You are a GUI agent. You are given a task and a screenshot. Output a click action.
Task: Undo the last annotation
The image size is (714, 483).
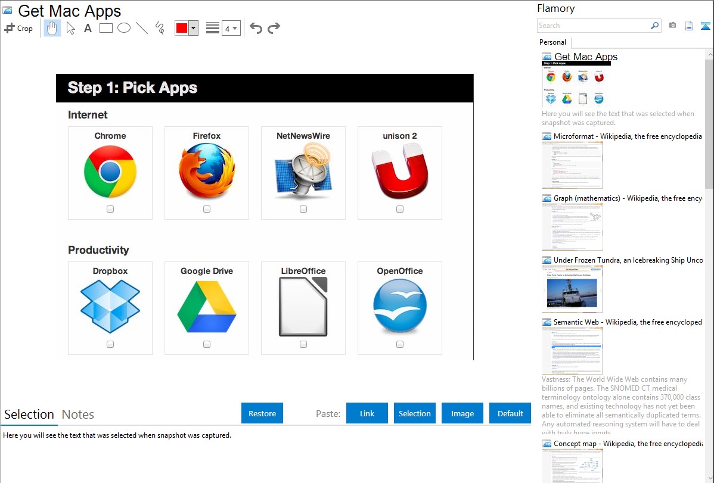point(256,28)
